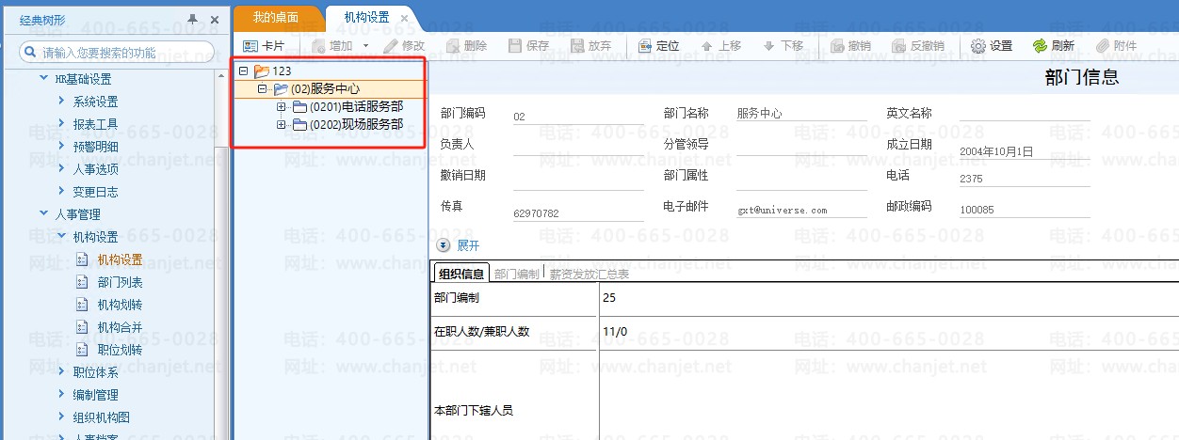1179x440 pixels.
Task: Open 附件 attachment paperclip icon
Action: click(1102, 45)
